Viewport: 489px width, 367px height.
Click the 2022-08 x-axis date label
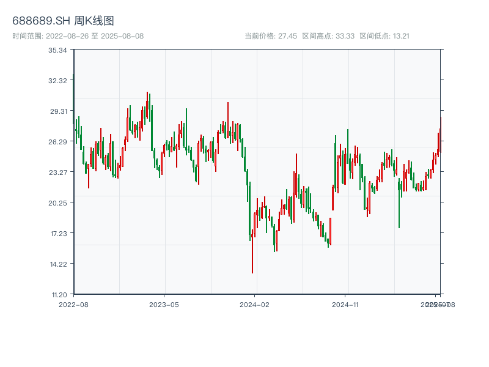pyautogui.click(x=73, y=304)
